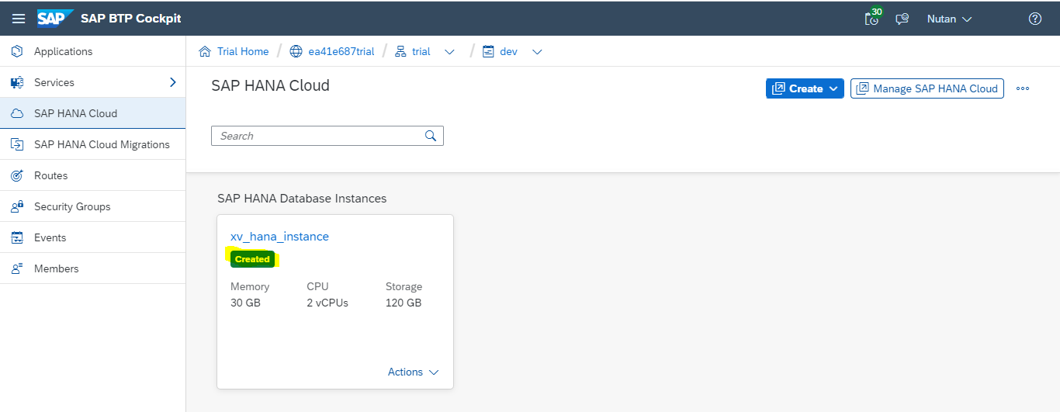Click the Created status badge
The height and width of the screenshot is (412, 1060).
point(252,259)
